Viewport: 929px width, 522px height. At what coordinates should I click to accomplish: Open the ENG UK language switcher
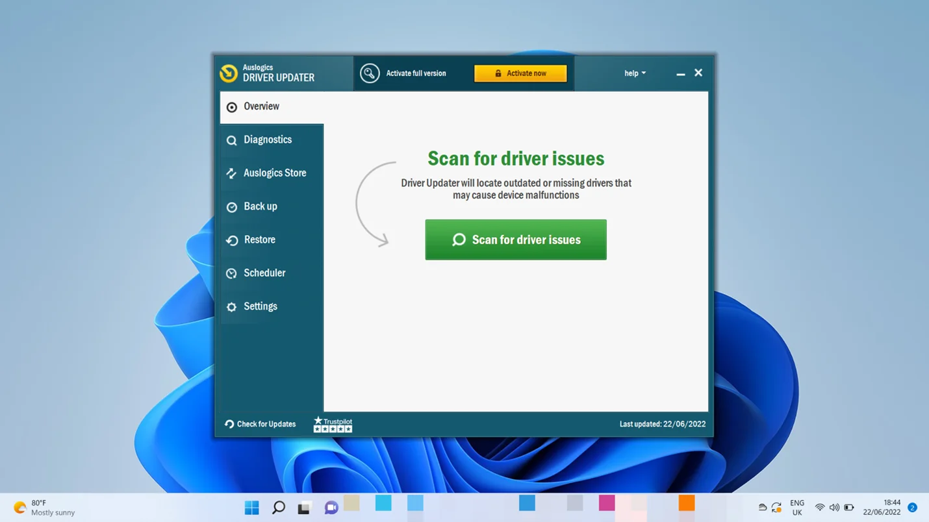tap(797, 508)
